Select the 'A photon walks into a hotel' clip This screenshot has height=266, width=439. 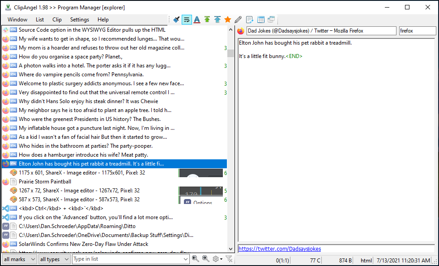pos(114,66)
